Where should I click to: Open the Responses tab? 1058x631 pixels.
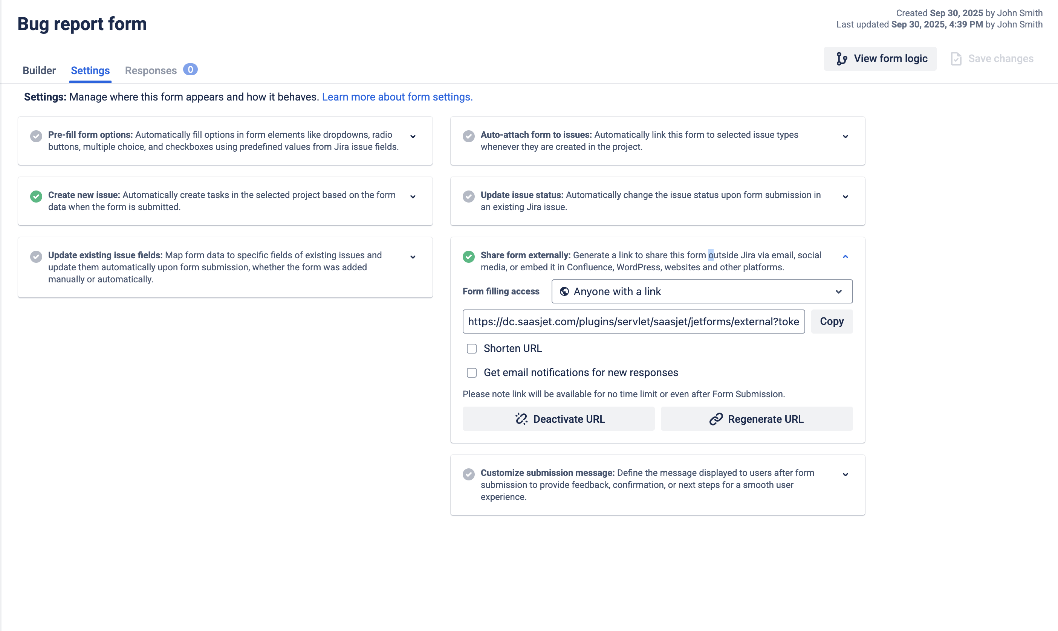coord(151,70)
